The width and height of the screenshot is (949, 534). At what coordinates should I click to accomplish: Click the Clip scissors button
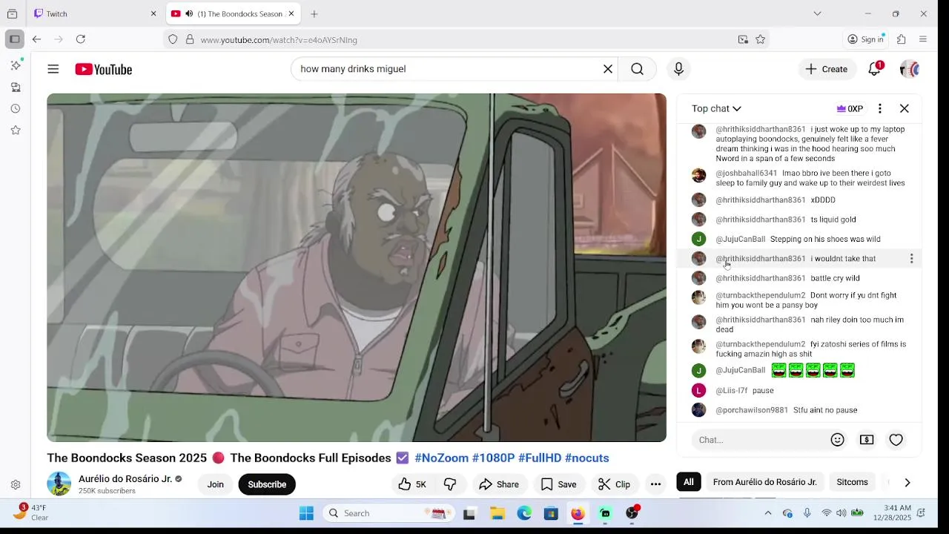tap(615, 484)
